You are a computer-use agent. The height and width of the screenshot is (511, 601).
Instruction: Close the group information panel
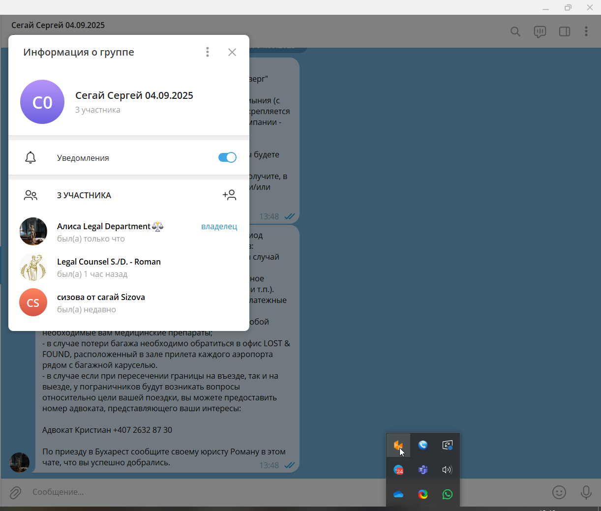point(232,52)
